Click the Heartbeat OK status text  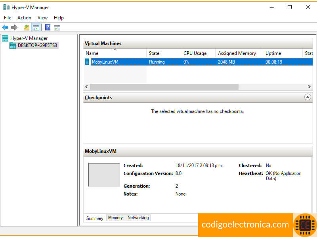[283, 176]
